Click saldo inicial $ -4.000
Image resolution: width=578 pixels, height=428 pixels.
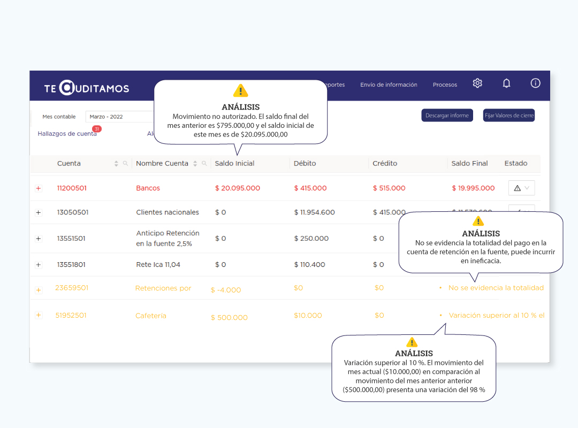[x=226, y=290]
